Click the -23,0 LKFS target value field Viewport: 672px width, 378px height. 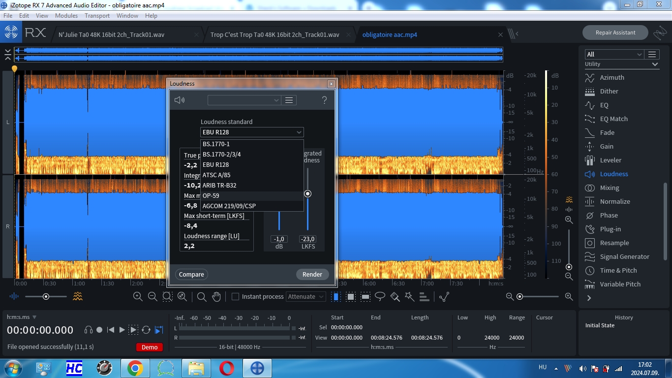click(x=308, y=239)
